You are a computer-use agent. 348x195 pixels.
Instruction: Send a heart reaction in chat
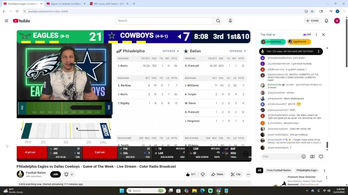point(321,157)
